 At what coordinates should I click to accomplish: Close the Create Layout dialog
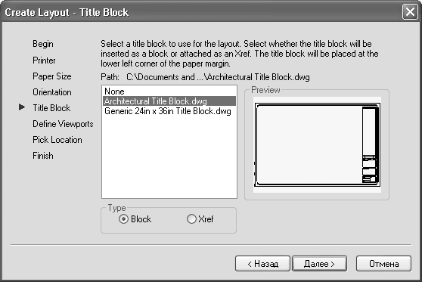click(x=410, y=12)
